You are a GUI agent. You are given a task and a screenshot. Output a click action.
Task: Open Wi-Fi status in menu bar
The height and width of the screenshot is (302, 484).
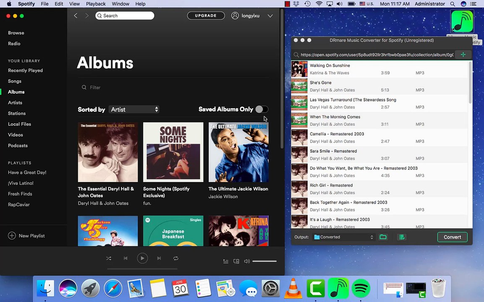coord(319,4)
